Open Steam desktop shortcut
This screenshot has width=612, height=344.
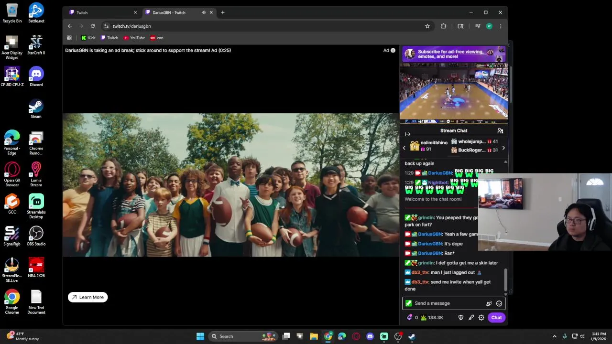point(36,108)
